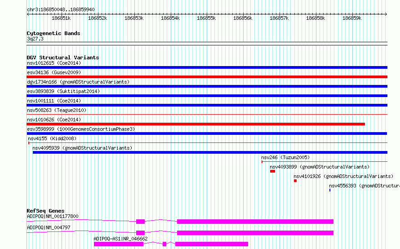Open the nsv4556393 variant label
The image size is (400, 249).
364,186
